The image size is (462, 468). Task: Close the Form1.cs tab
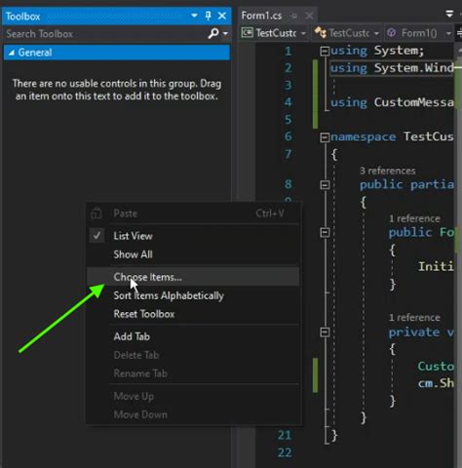[x=309, y=16]
